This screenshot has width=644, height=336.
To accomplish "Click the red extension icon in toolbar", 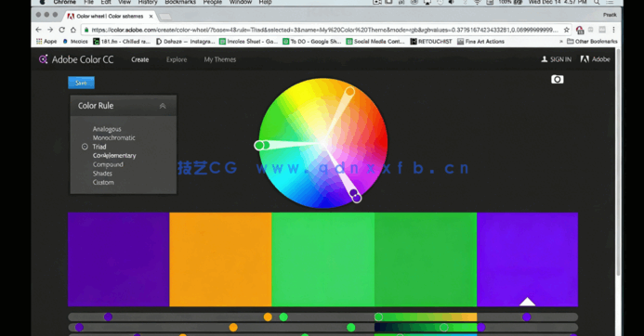I will 580,30.
